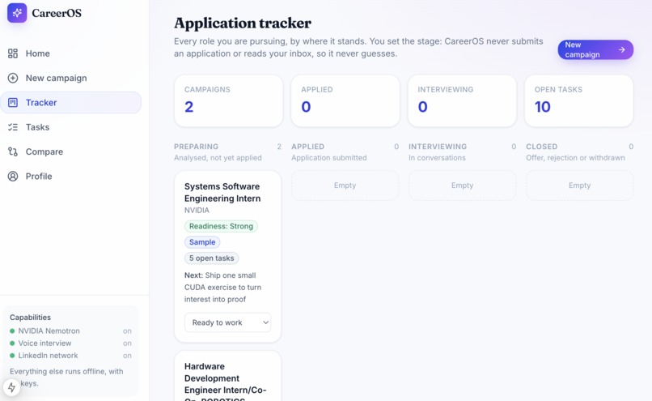Click the Application tracker page title

[243, 23]
